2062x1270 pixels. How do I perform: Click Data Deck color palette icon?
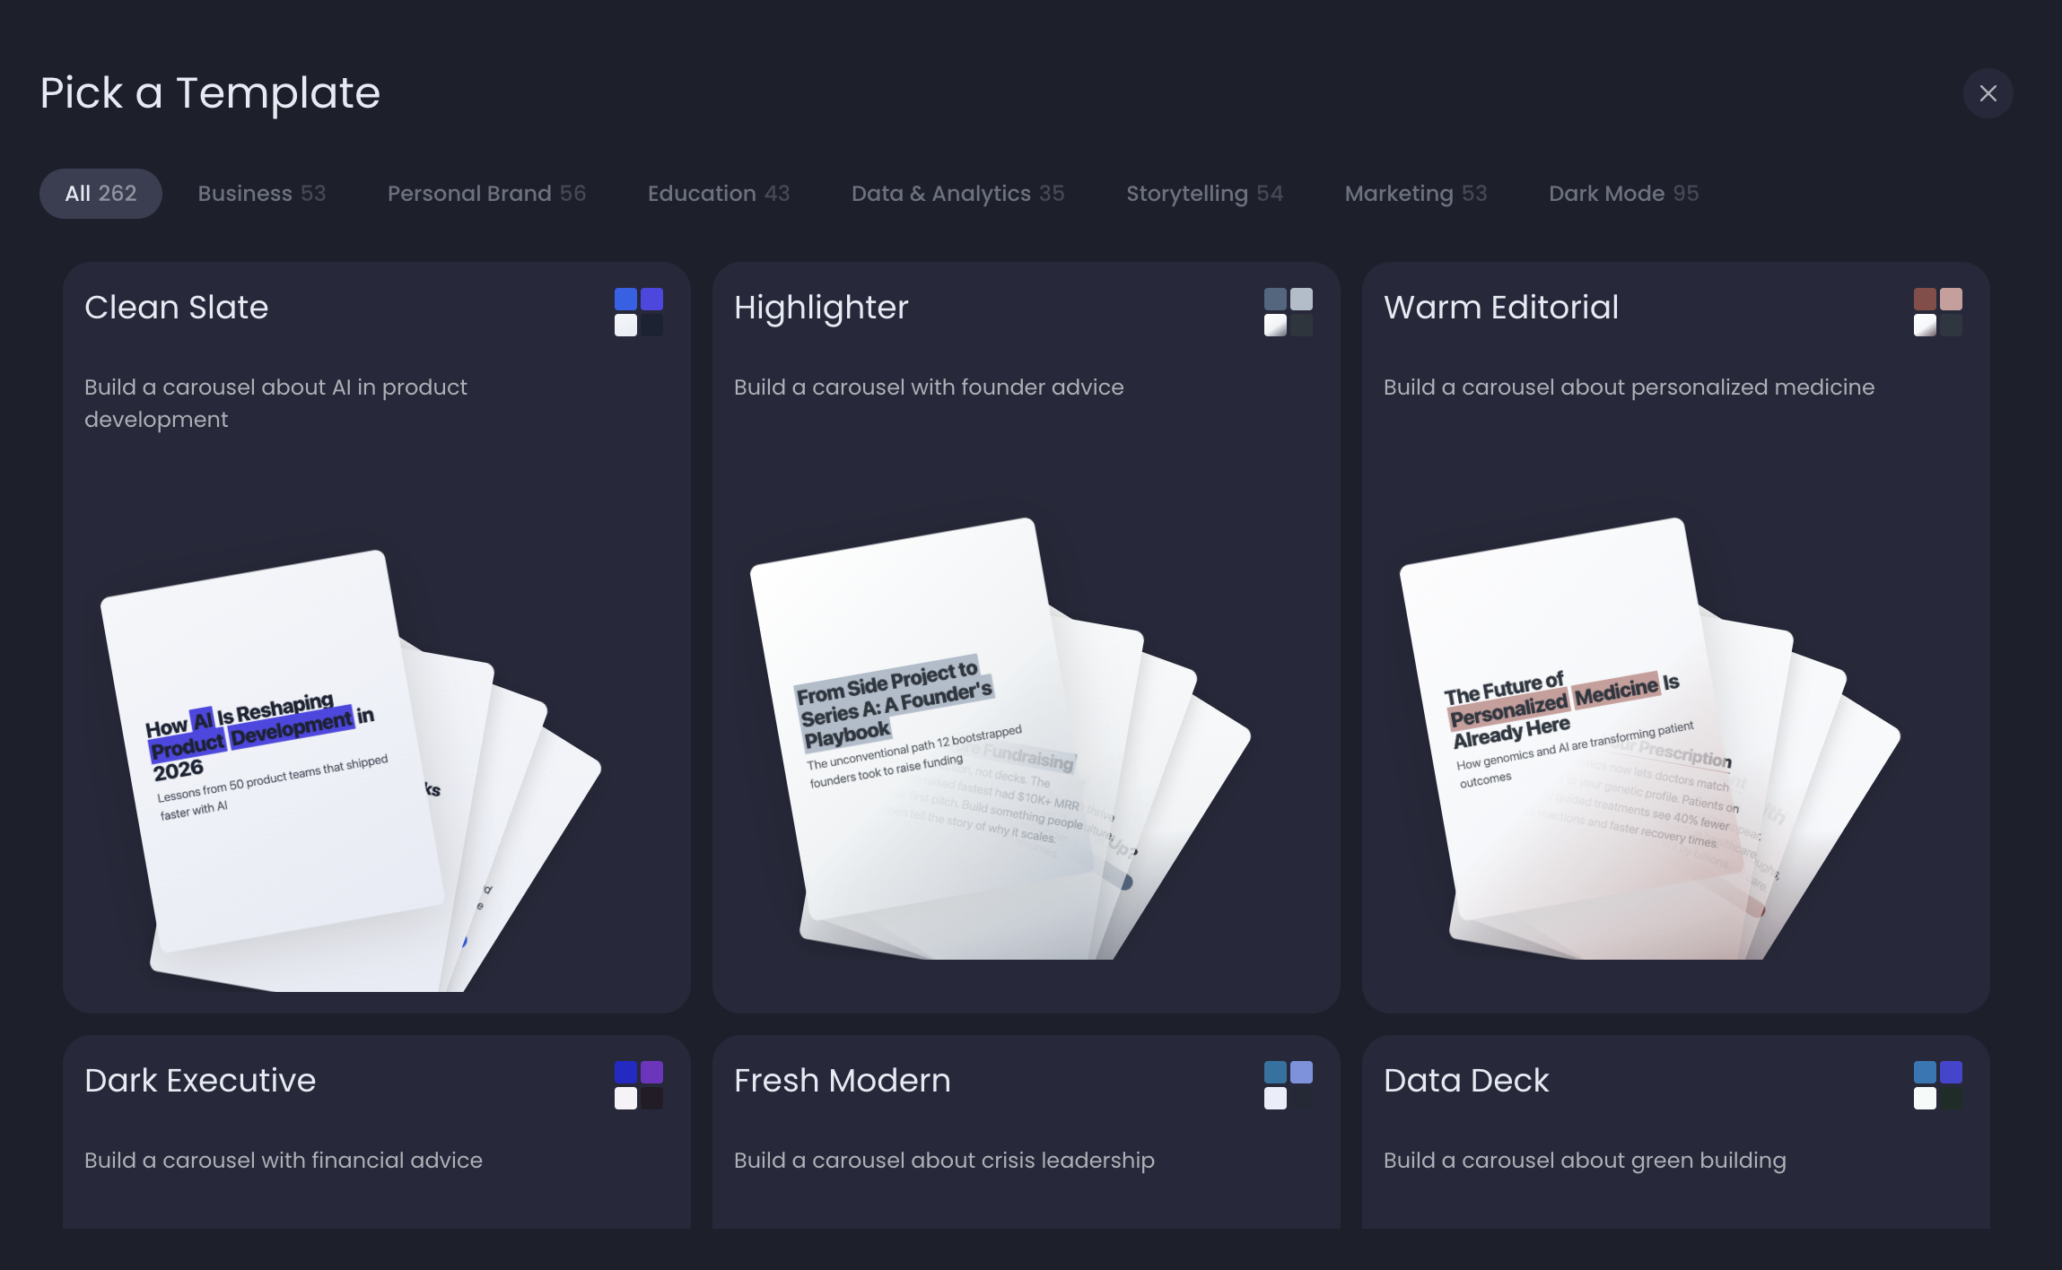(1937, 1085)
